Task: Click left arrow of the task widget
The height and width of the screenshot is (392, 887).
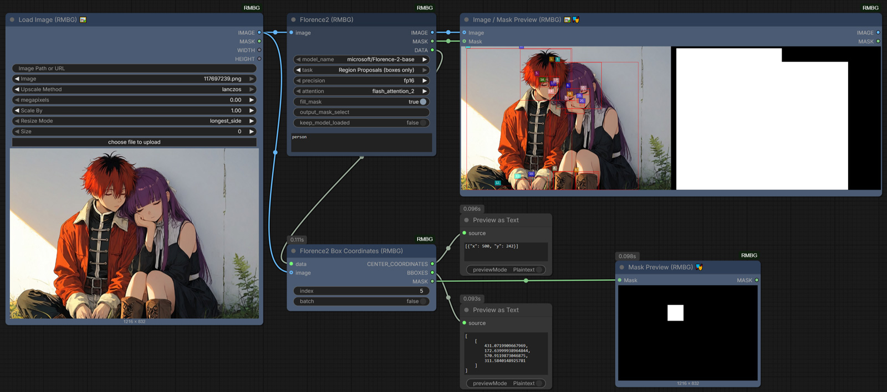Action: click(x=298, y=70)
